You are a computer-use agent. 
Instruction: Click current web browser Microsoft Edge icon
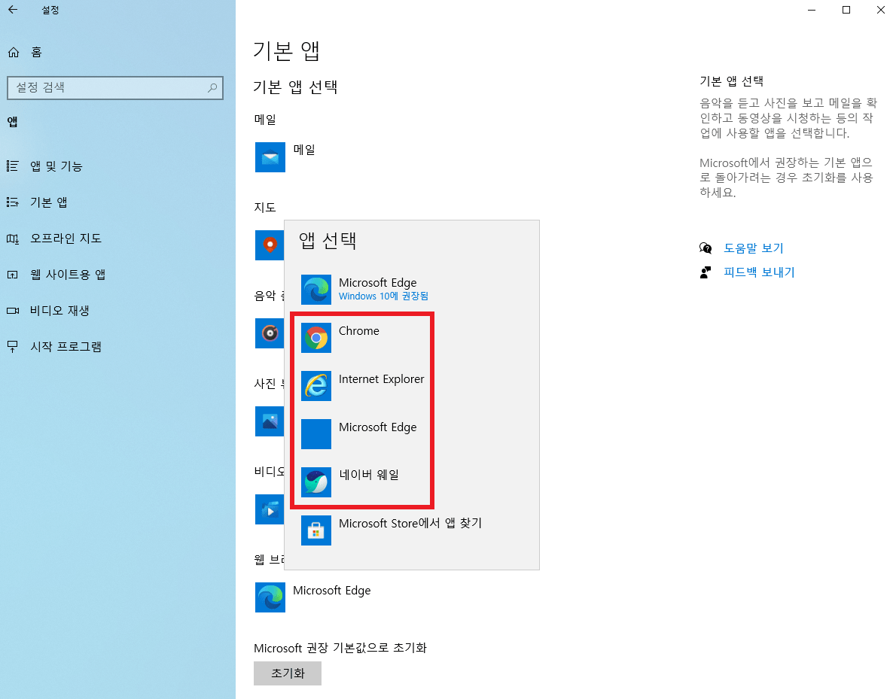270,597
